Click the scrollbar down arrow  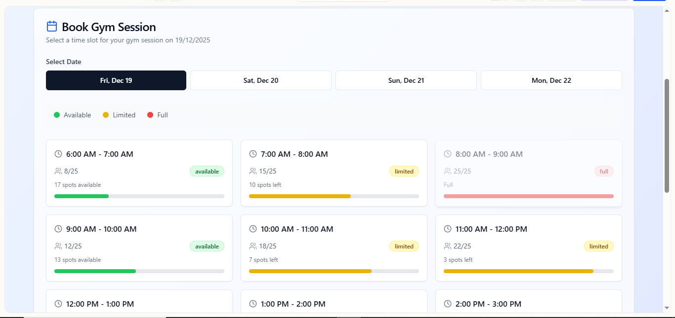coord(667,308)
